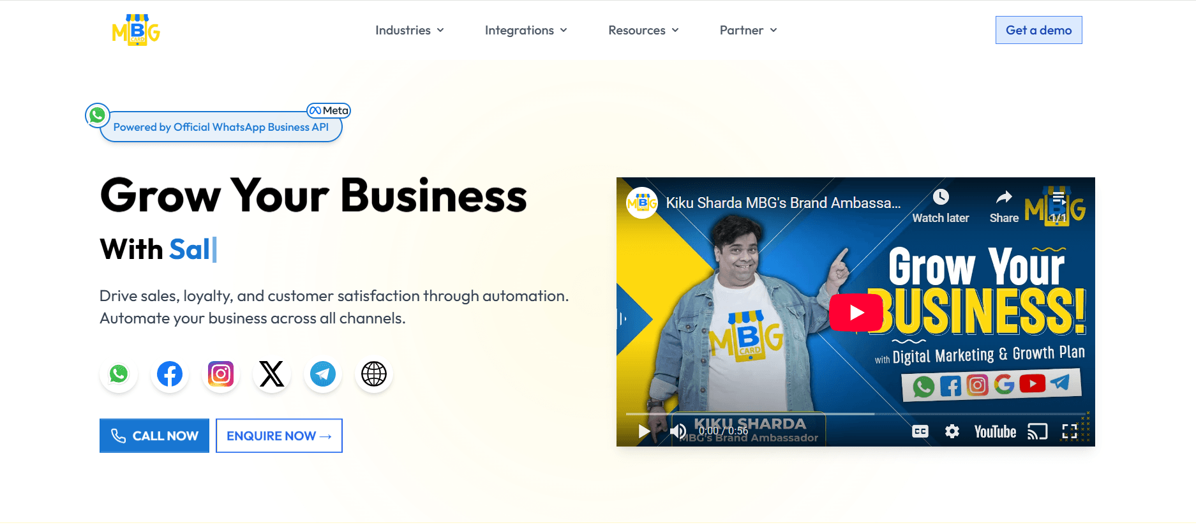Click the MBG Card logo

click(136, 30)
